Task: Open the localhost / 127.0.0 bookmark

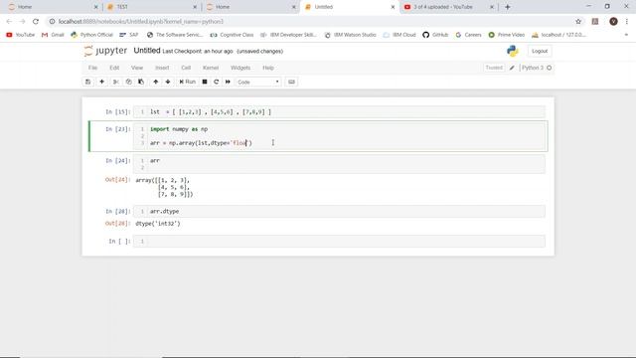Action: click(x=558, y=35)
